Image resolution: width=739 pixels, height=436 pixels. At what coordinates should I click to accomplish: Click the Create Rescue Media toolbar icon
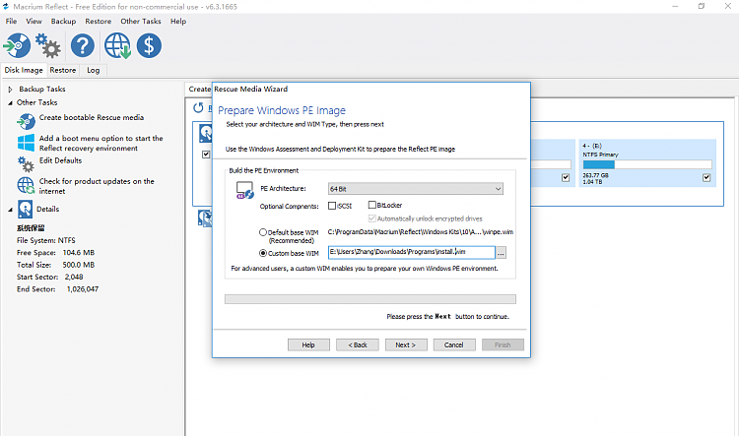coord(17,45)
